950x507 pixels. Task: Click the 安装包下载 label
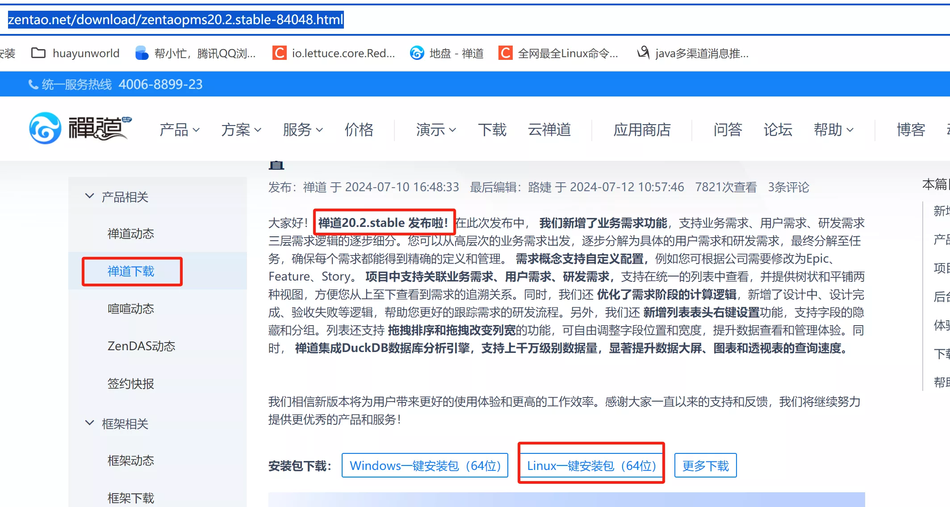coord(300,466)
